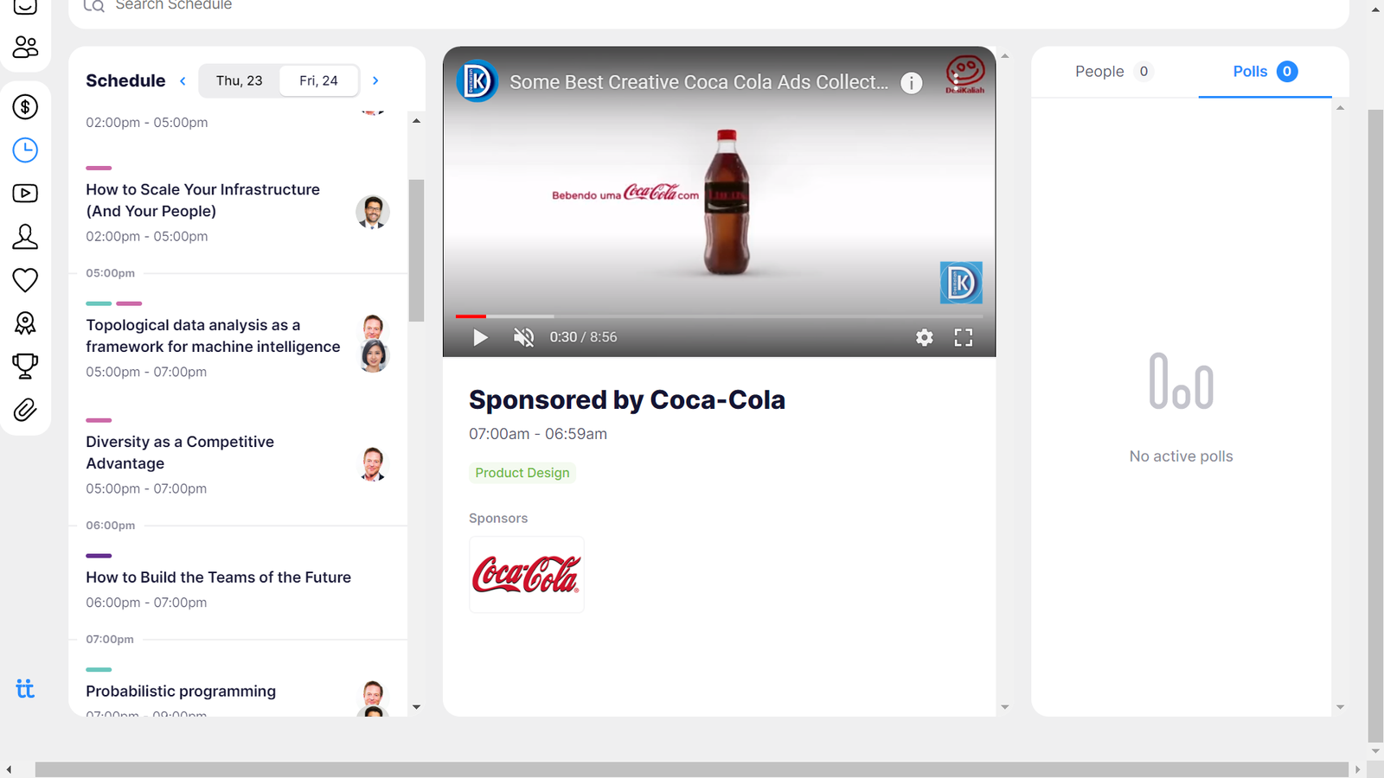Play the Coca Cola video
The height and width of the screenshot is (778, 1384).
[x=480, y=337]
